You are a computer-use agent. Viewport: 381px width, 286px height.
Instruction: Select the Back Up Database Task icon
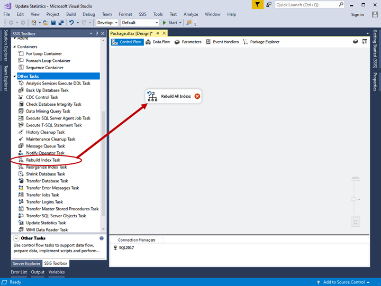point(21,90)
